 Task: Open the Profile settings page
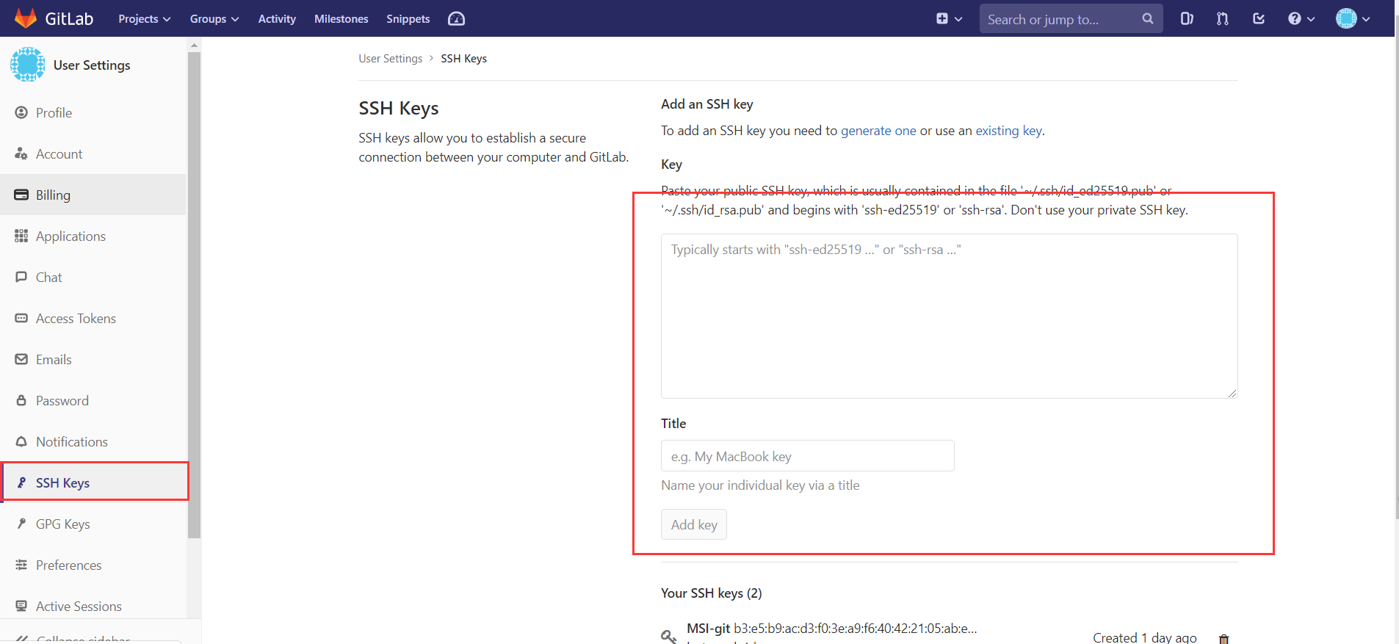pos(93,112)
